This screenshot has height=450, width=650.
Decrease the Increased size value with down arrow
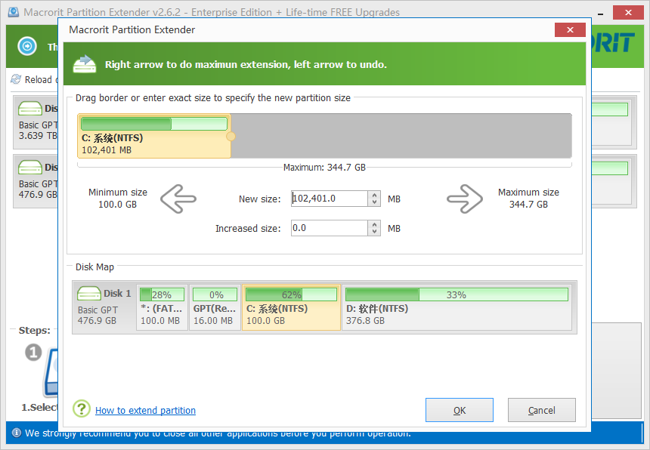[374, 232]
